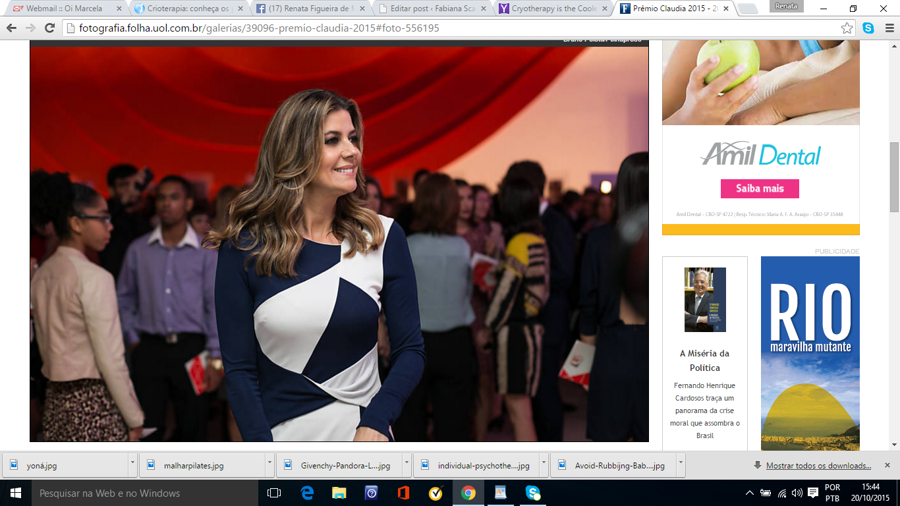This screenshot has width=900, height=506.
Task: Switch to the Crioterapia tab
Action: coord(188,9)
